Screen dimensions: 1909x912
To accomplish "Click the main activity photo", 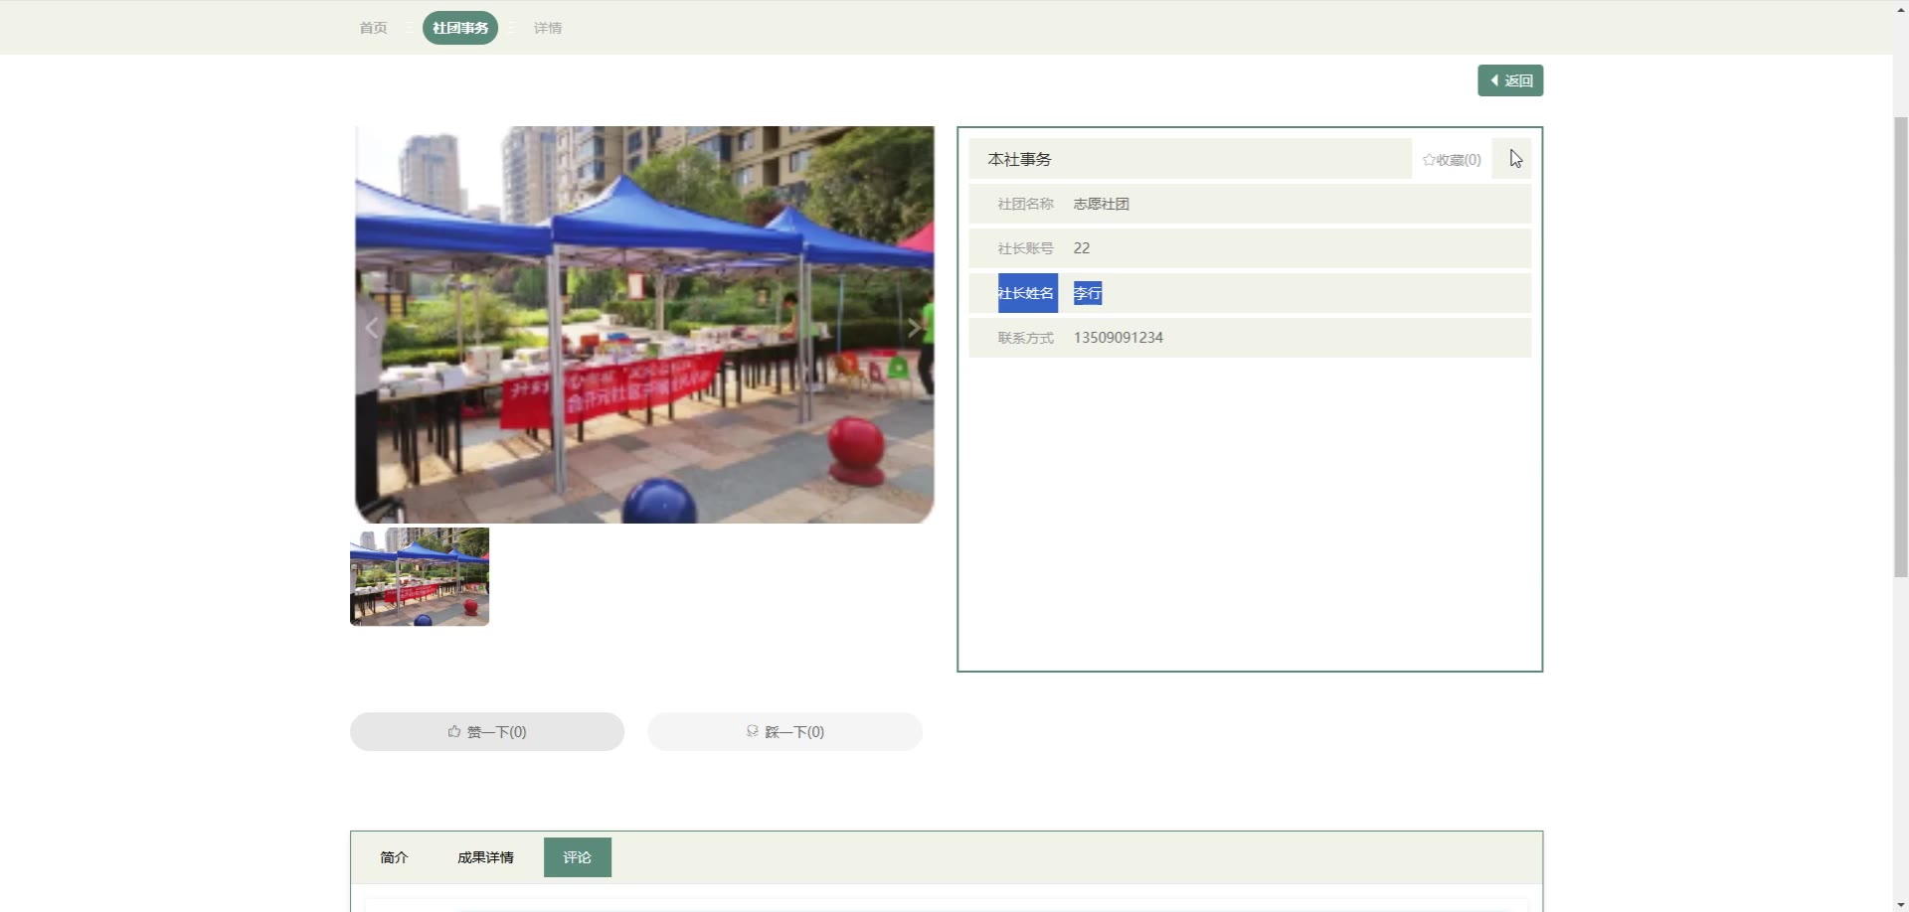I will 644,325.
